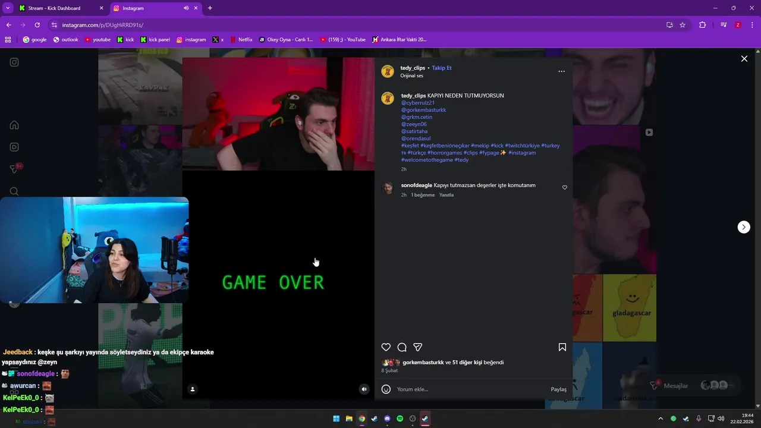Open the Apps grid in the bookmarks bar
This screenshot has height=428, width=761.
click(x=8, y=40)
